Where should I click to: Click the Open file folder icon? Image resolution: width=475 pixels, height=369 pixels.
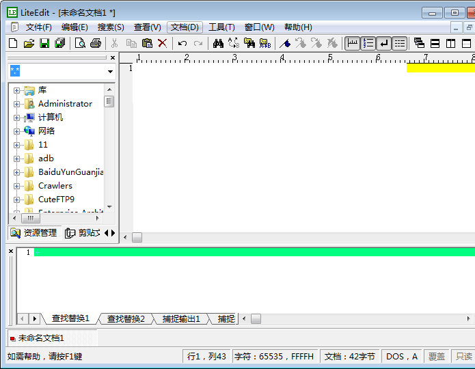click(x=29, y=43)
